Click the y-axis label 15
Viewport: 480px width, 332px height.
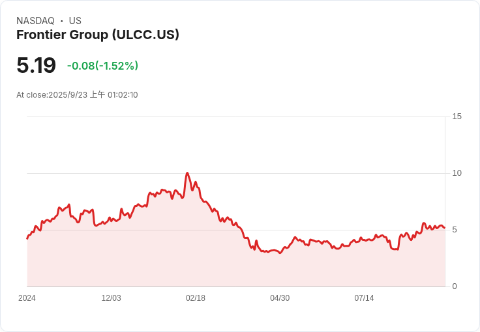pos(457,117)
